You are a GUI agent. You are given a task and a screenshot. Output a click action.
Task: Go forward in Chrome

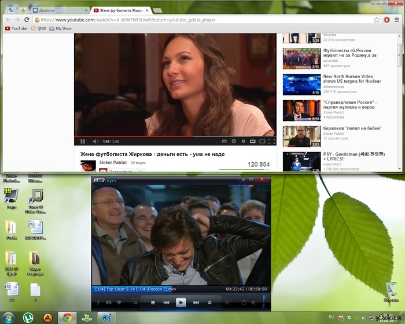pos(17,20)
